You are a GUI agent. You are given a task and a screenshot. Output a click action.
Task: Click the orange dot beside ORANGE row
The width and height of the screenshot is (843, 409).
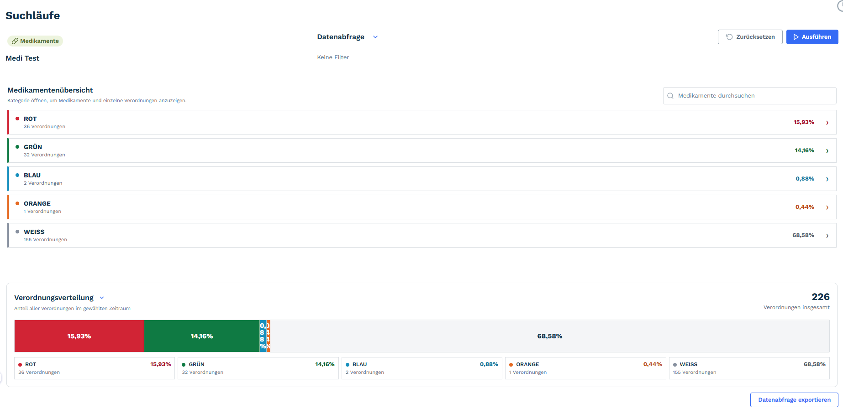click(x=17, y=203)
